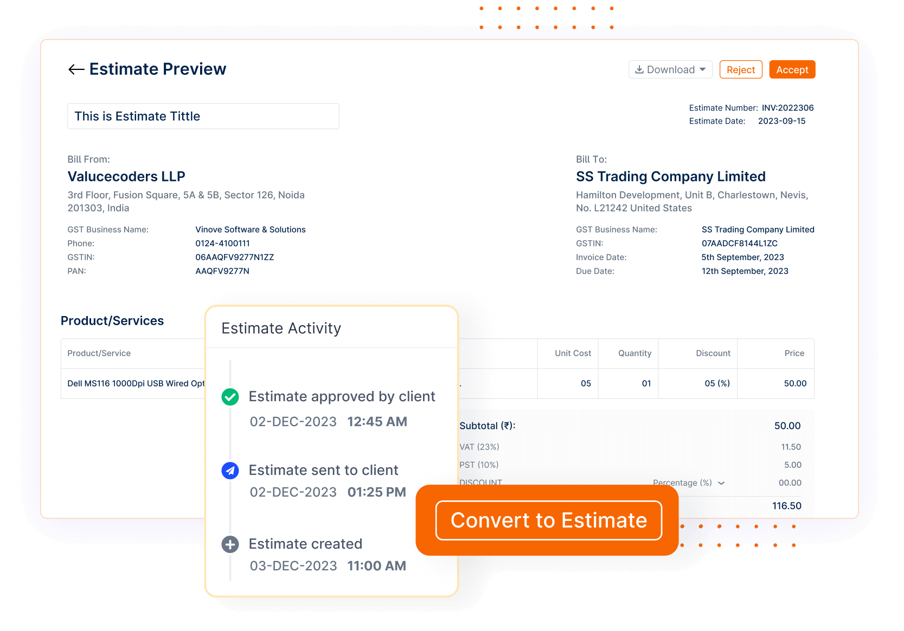Click the Estimate Activity heading
The image size is (904, 631).
click(x=281, y=329)
